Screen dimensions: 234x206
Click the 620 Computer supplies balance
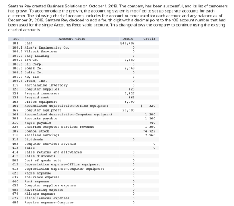pyautogui.click(x=132, y=89)
